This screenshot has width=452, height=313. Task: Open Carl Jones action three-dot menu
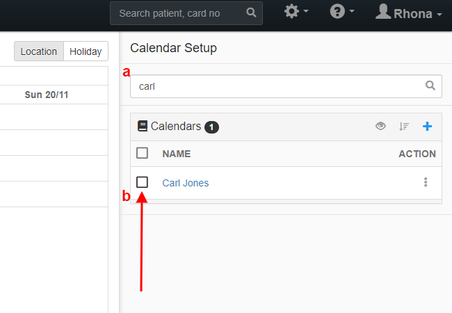tap(426, 182)
